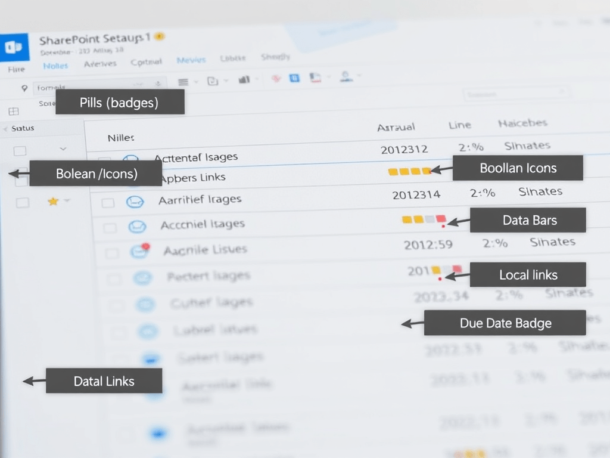Click the grid table icon below search
This screenshot has height=458, width=610.
(14, 112)
